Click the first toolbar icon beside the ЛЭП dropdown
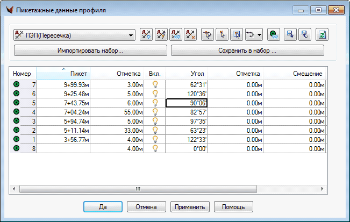 pos(146,35)
